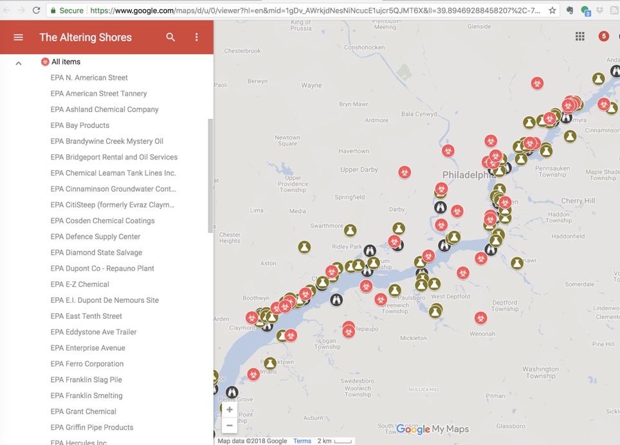The height and width of the screenshot is (445, 620).
Task: Select the flask marker near Bellmawr
Action: tap(517, 263)
